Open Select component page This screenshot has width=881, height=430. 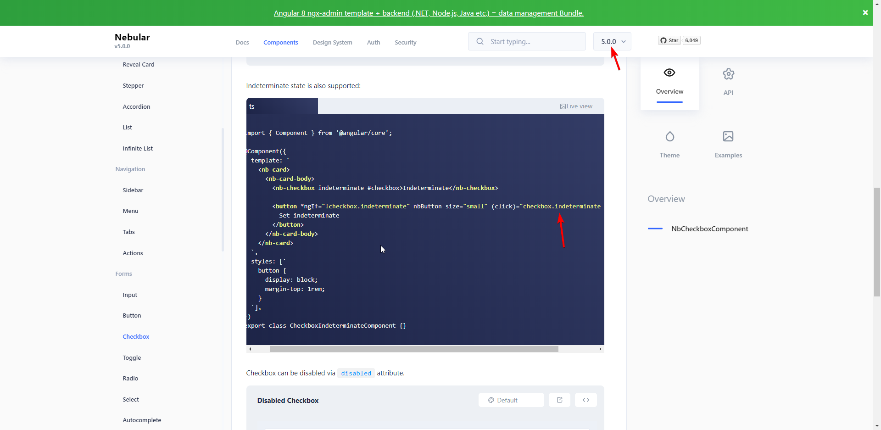[131, 399]
